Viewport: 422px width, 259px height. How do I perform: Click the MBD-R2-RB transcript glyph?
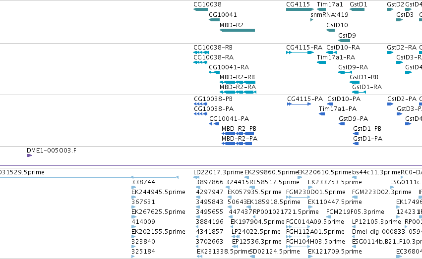point(238,82)
